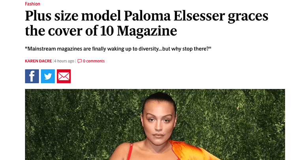Open author Karen Dacre's page
308x160 pixels.
click(38, 61)
